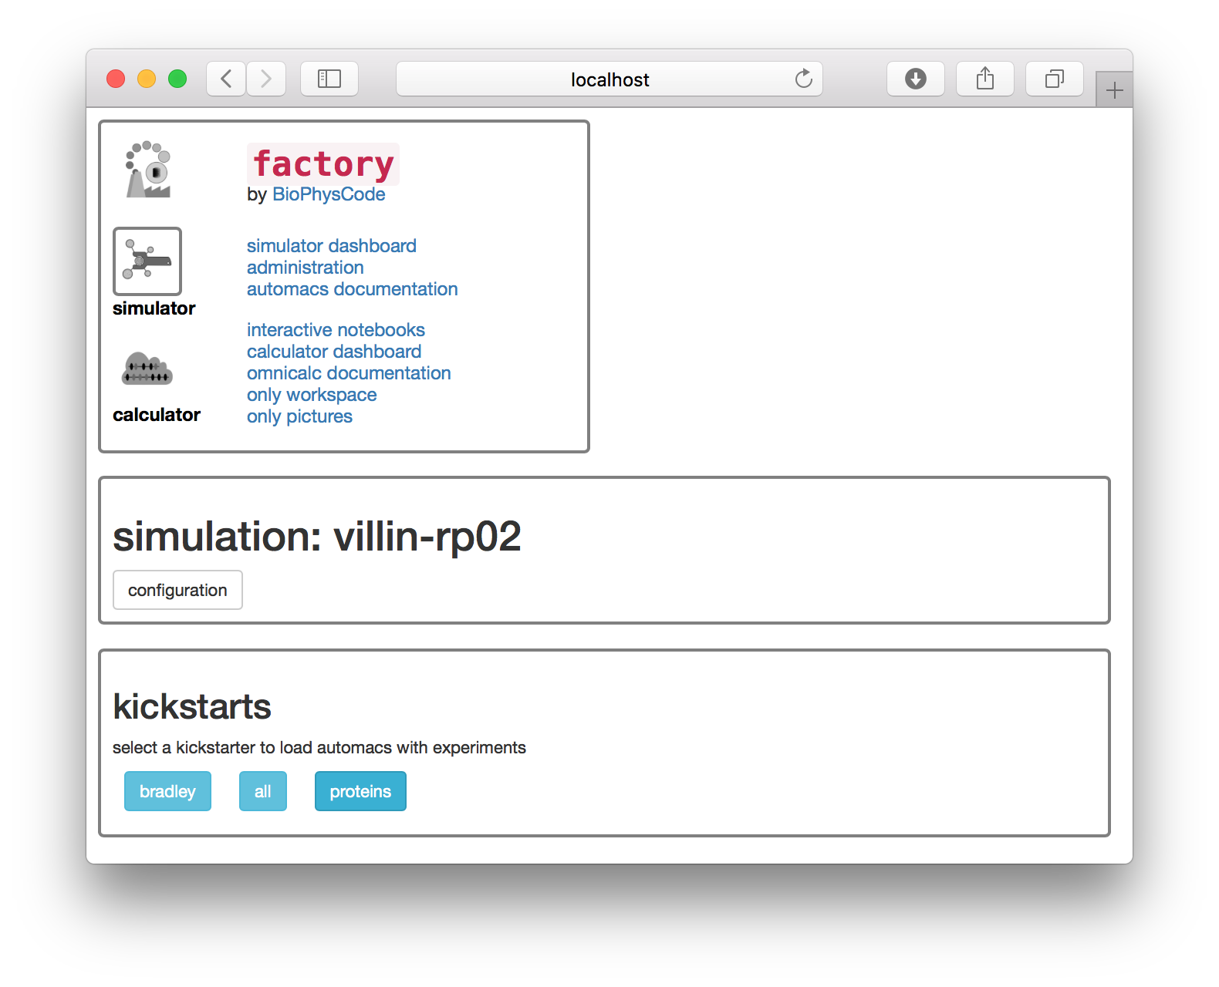Click the kickstarter instruction sentence

319,748
